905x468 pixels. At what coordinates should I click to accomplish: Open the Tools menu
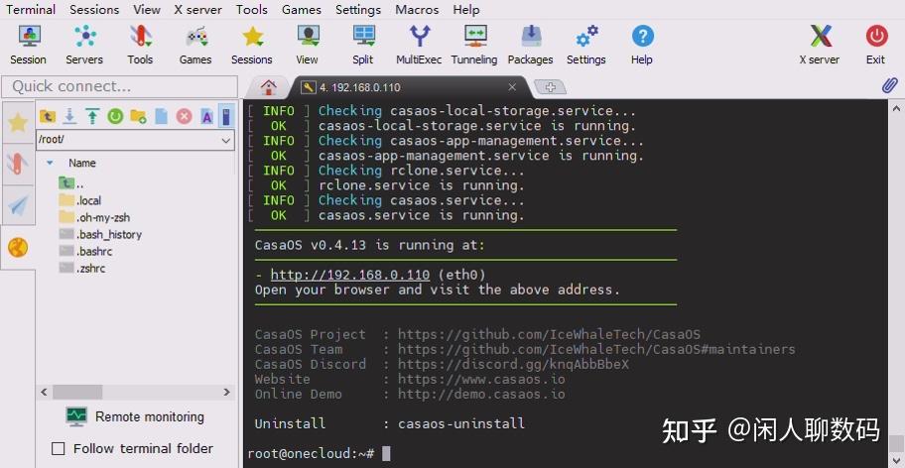252,10
